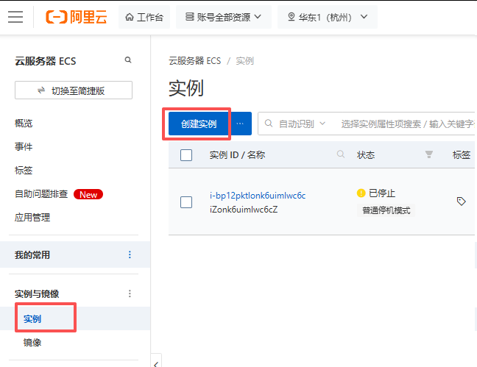Image resolution: width=477 pixels, height=367 pixels.
Task: Switch to simple version via 切换至简捷版
Action: tap(74, 90)
